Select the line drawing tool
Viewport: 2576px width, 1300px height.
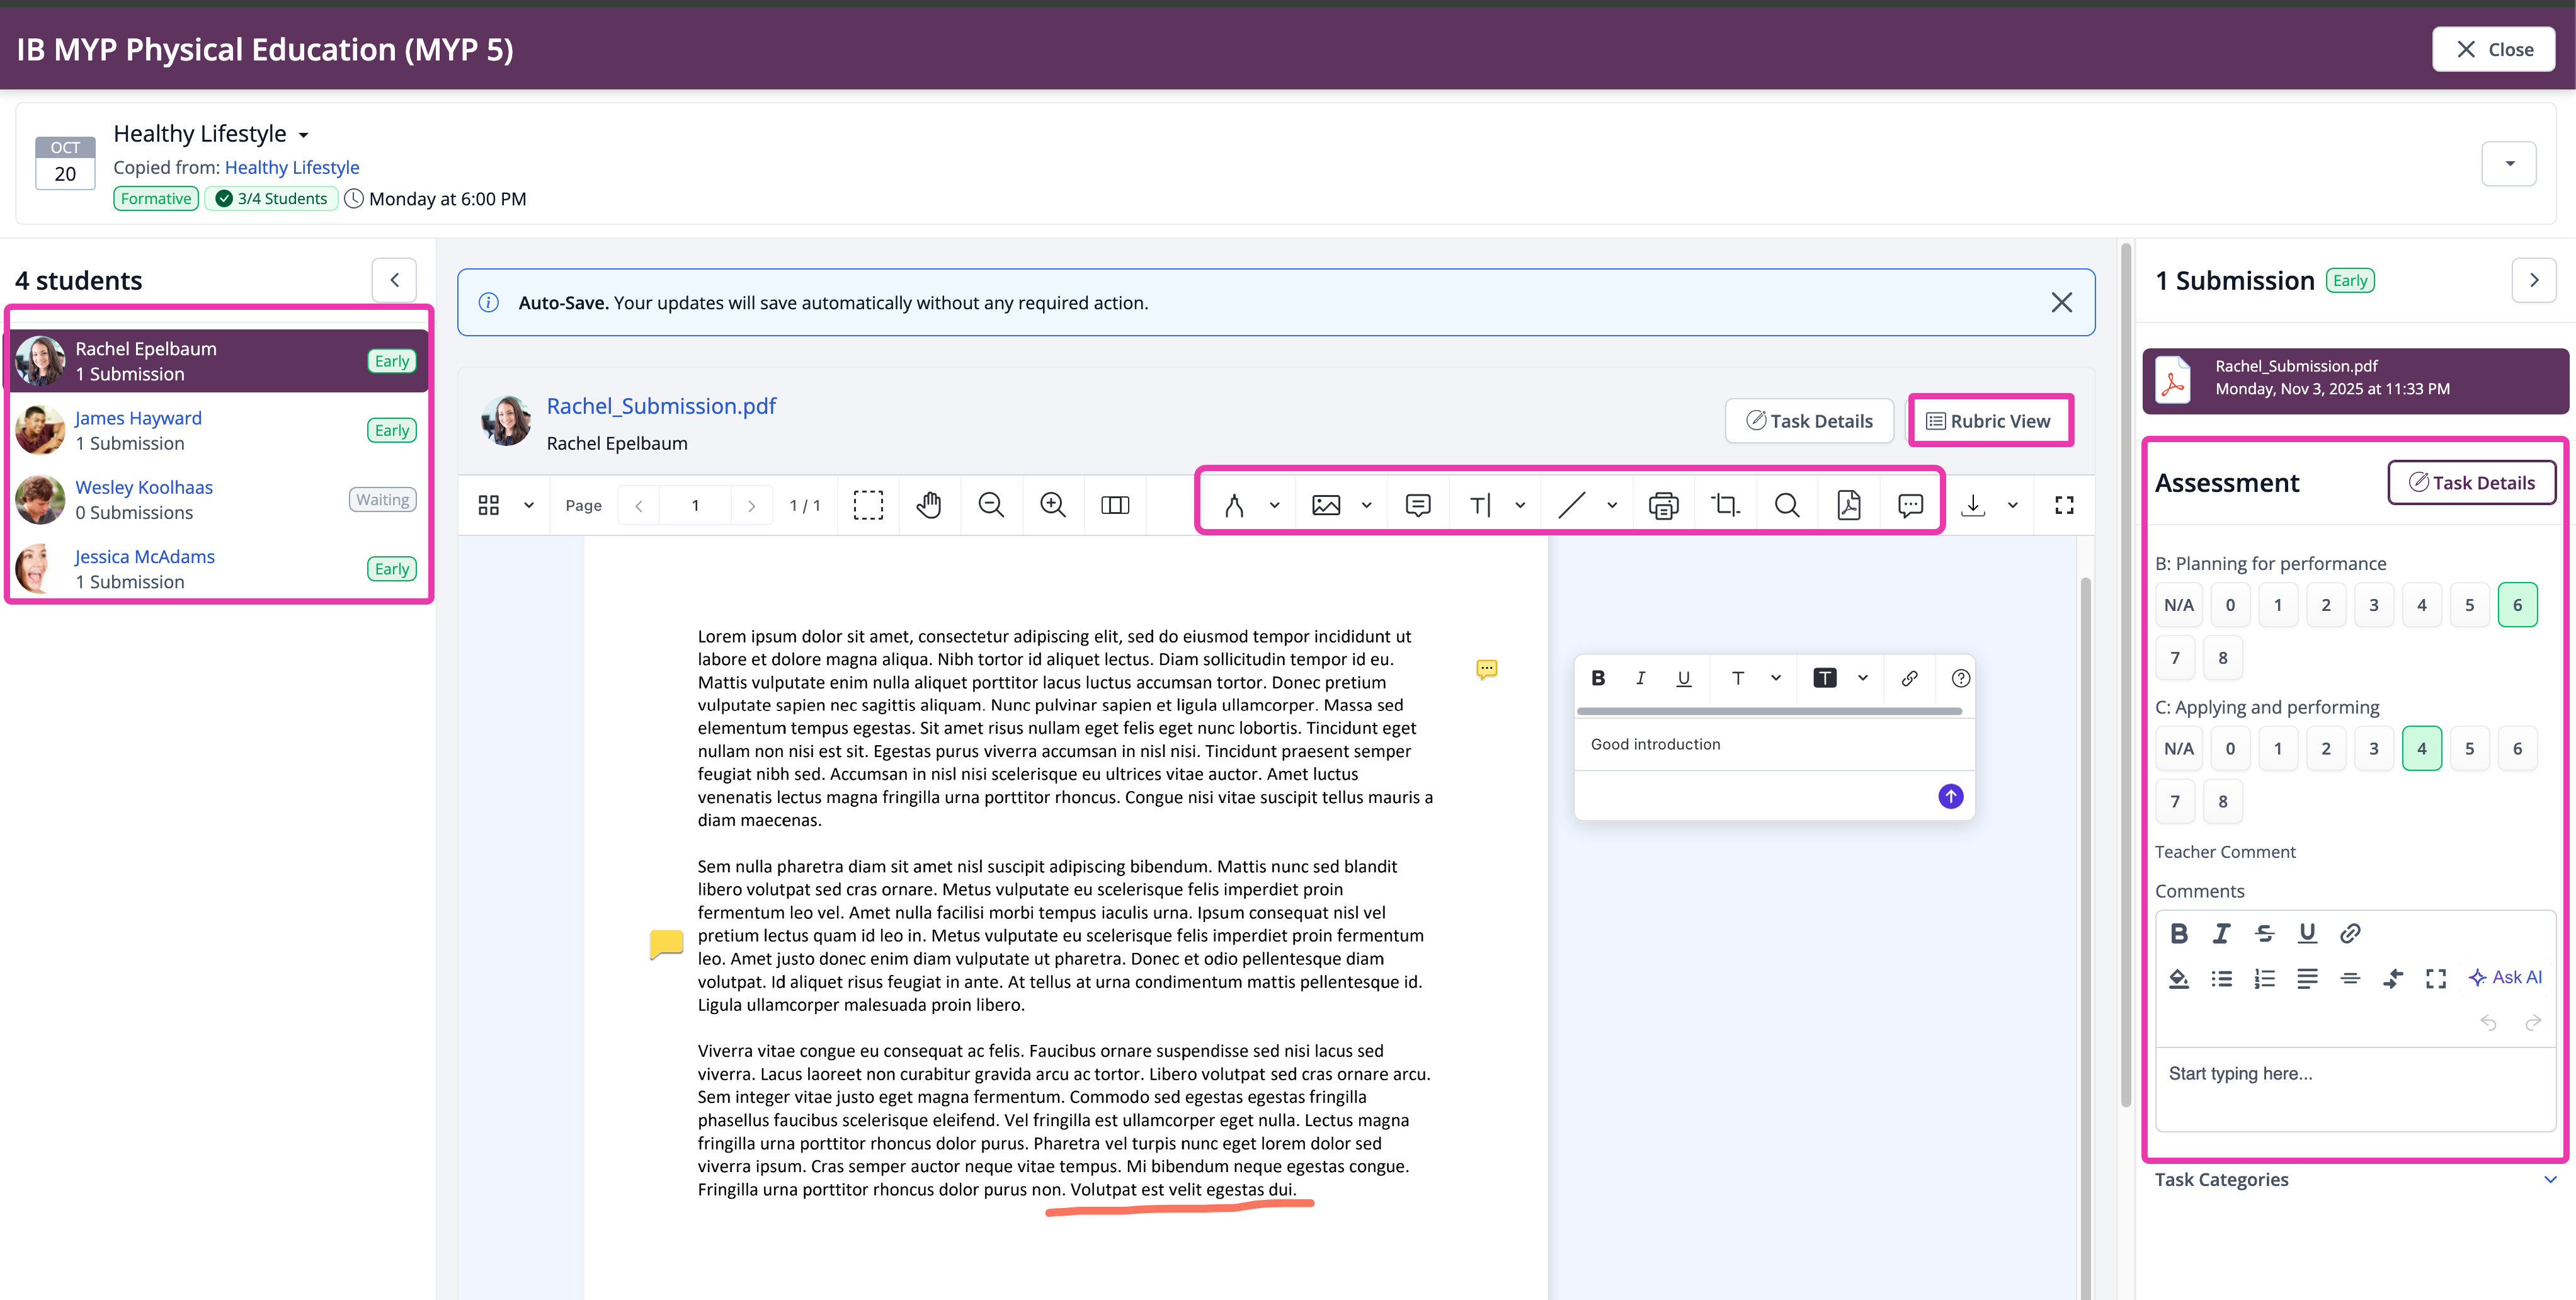coord(1572,505)
